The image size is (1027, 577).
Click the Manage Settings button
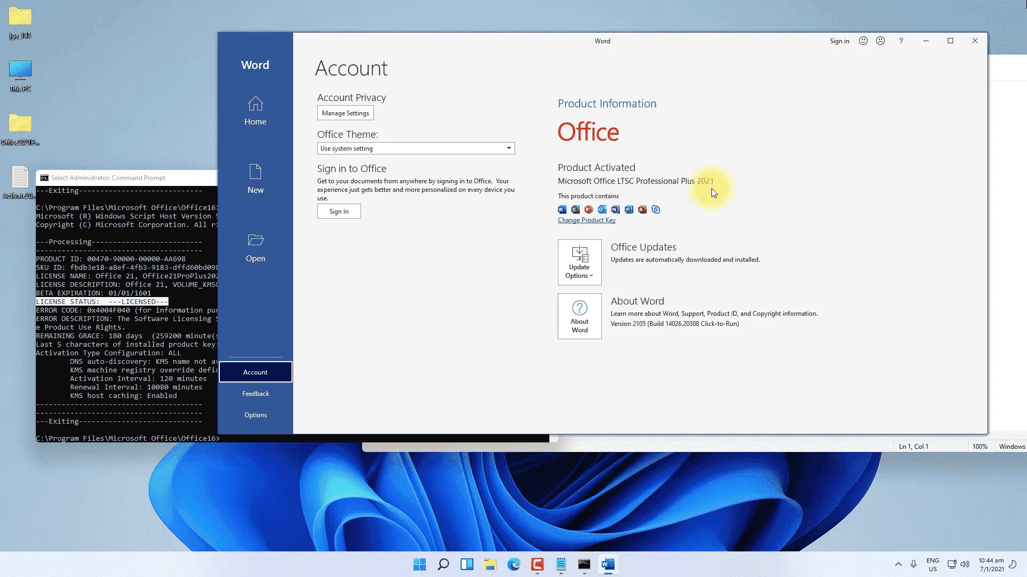(345, 113)
